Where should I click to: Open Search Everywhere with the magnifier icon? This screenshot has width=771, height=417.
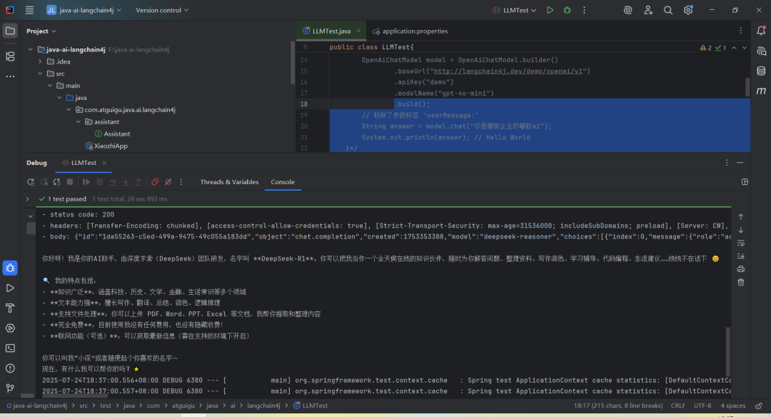pyautogui.click(x=668, y=10)
